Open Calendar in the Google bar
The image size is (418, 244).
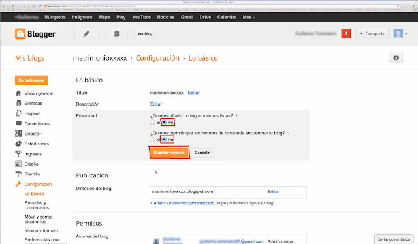coord(227,17)
